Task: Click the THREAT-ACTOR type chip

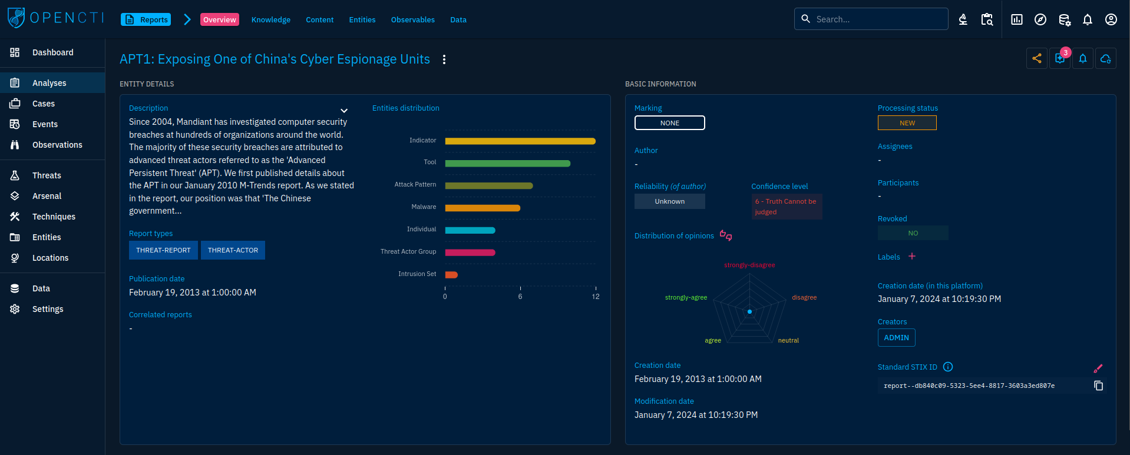Action: (233, 250)
